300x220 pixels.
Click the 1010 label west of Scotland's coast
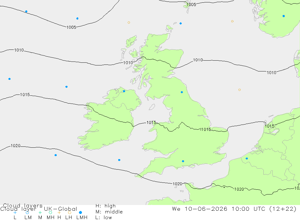128,63
